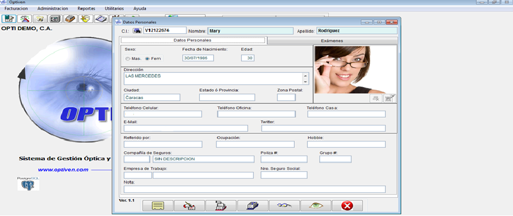
Task: Open the Facturacion menu
Action: 16,9
